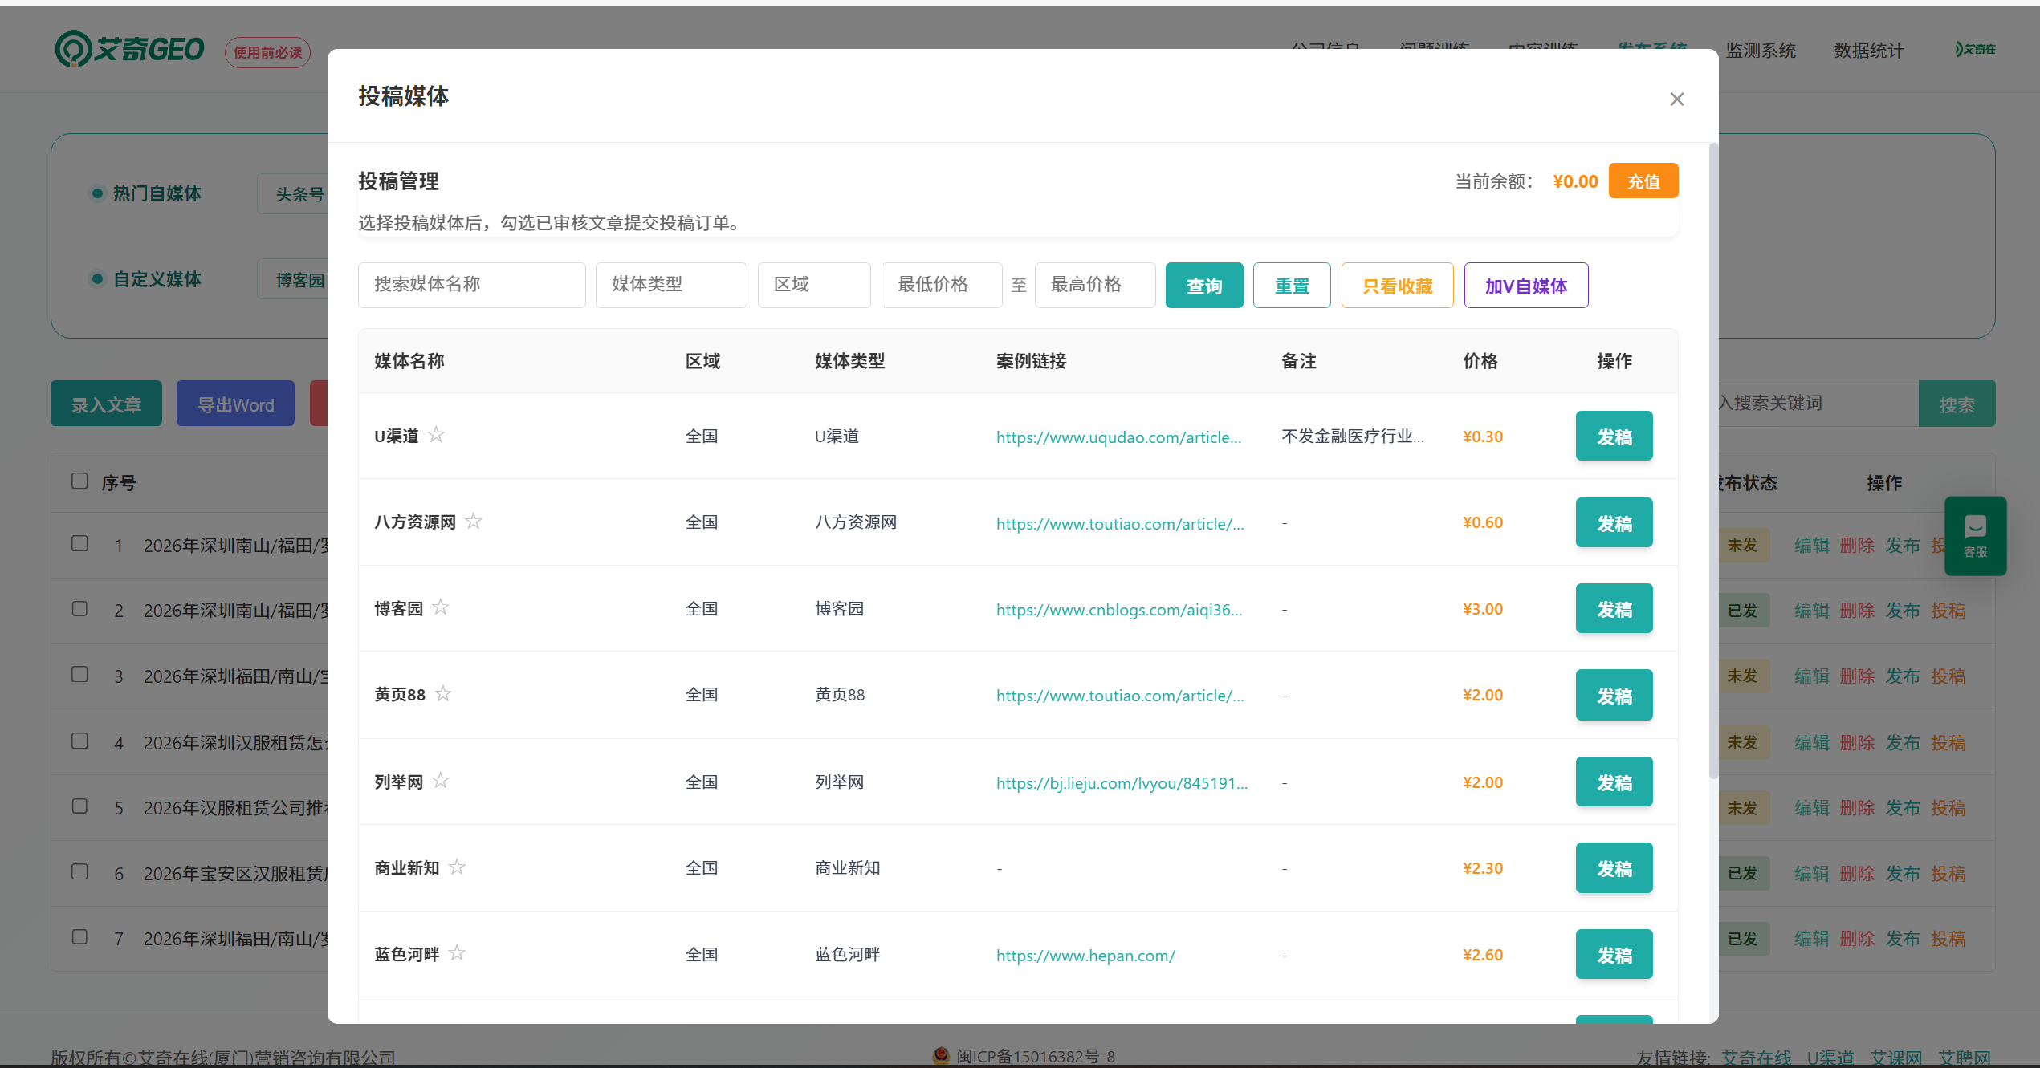Check the box for article row 5
Viewport: 2040px width, 1068px height.
tap(79, 806)
